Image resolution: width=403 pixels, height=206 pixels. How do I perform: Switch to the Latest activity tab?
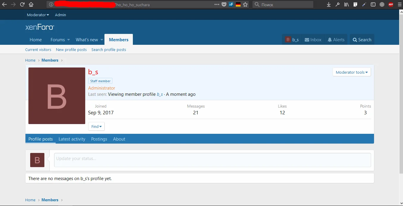72,139
